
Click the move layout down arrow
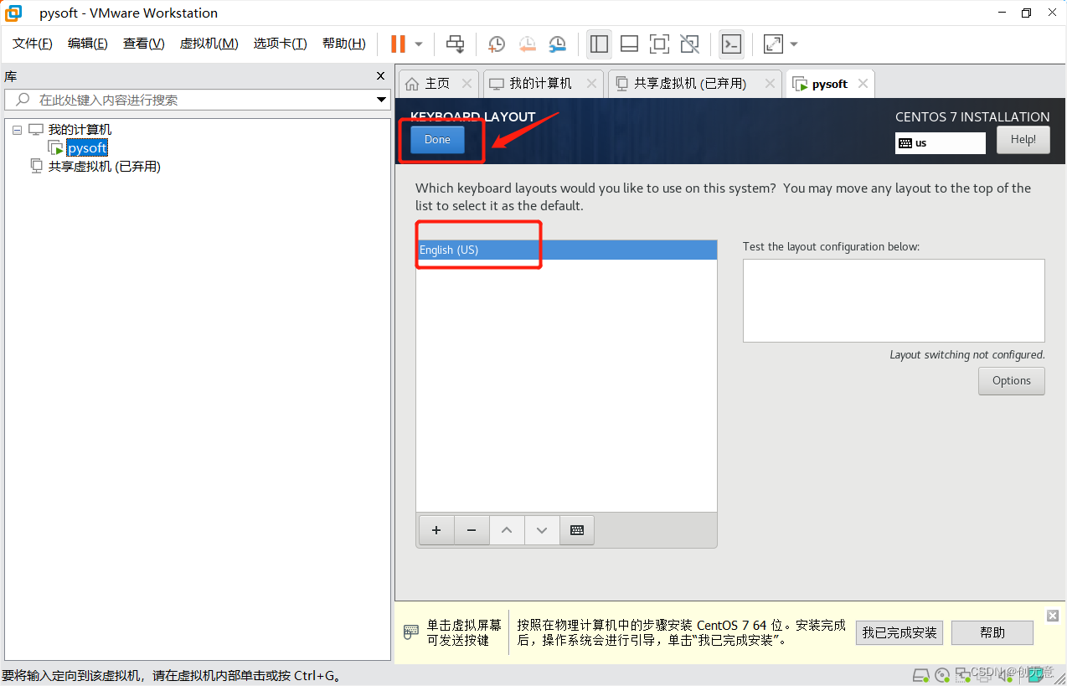coord(542,530)
